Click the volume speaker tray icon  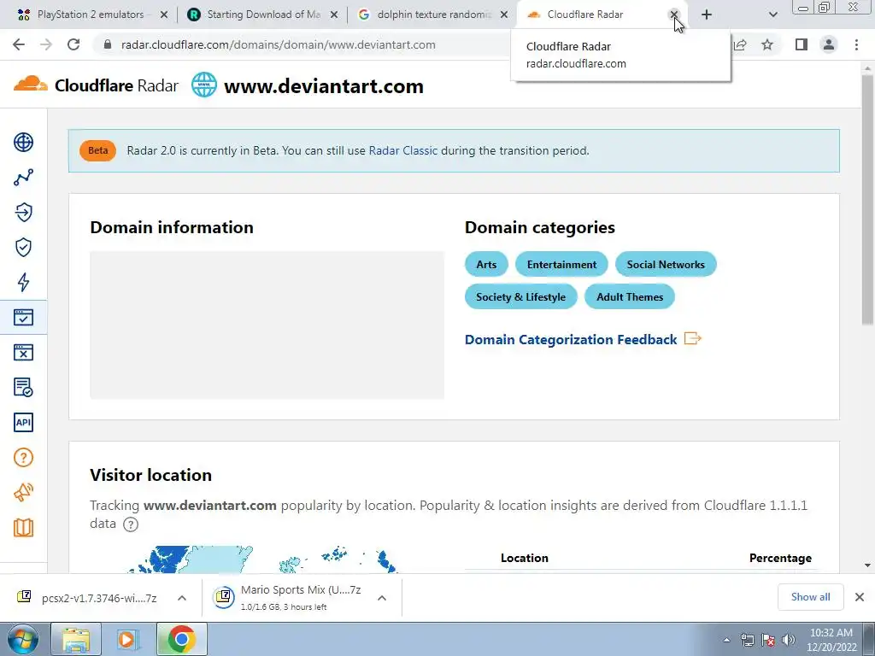[789, 640]
